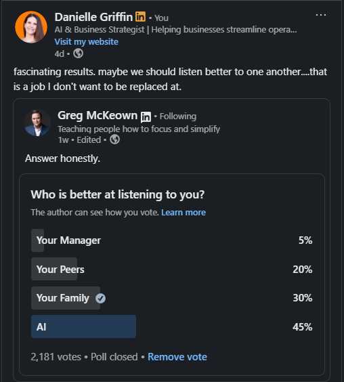
Task: Click the Answer honestly post text
Action: 62,158
